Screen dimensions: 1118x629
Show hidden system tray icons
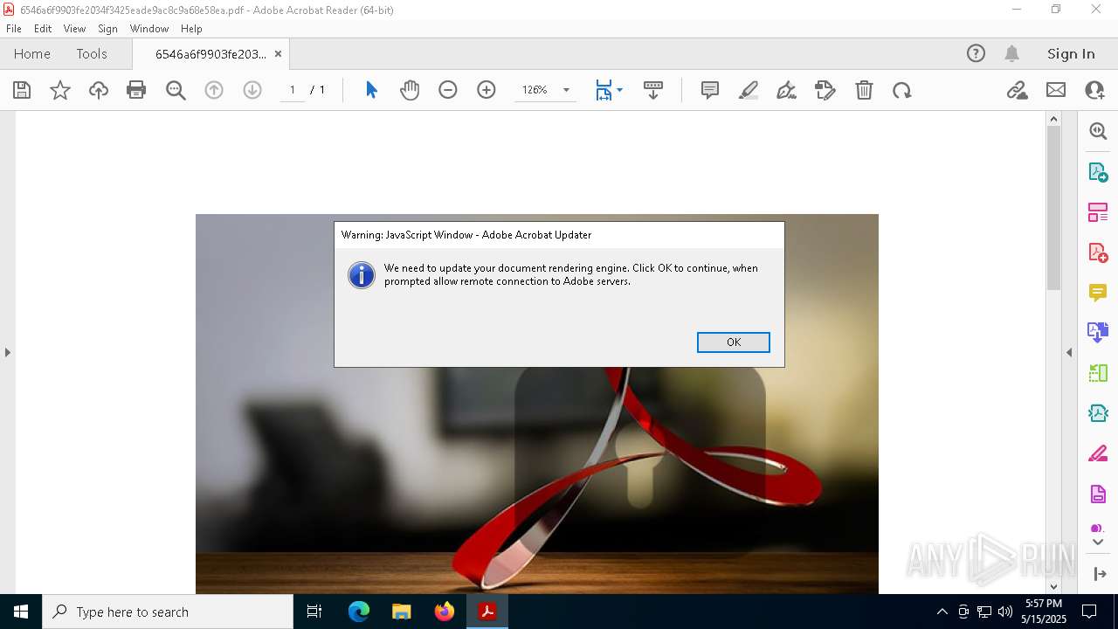[942, 612]
